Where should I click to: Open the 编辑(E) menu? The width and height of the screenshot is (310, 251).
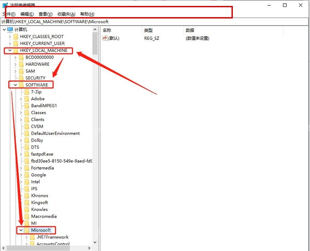tap(27, 14)
